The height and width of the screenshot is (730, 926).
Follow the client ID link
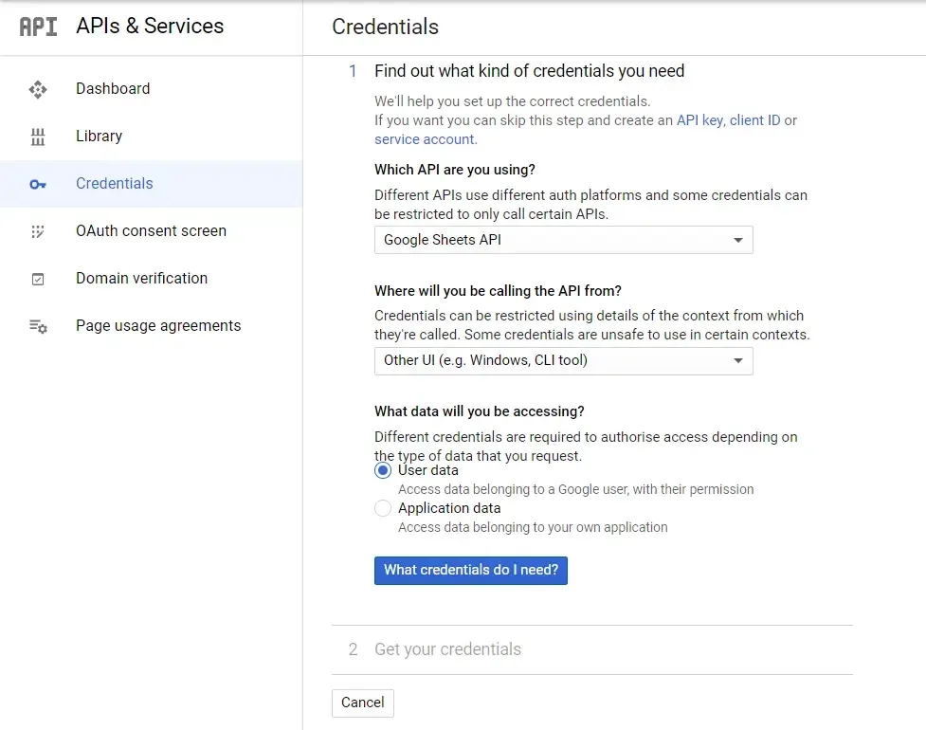pos(754,119)
